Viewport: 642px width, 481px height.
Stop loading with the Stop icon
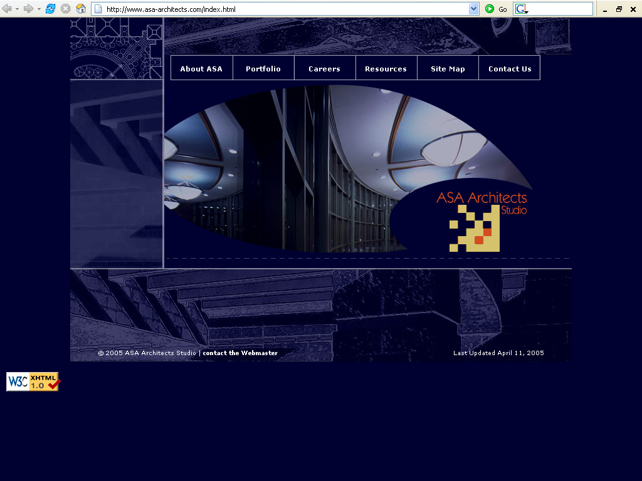[x=65, y=9]
